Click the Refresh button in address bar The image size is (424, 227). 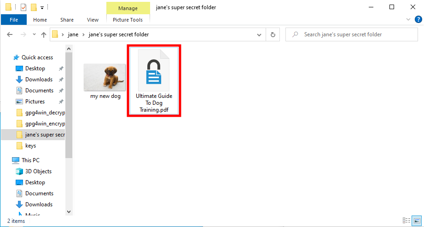[273, 34]
